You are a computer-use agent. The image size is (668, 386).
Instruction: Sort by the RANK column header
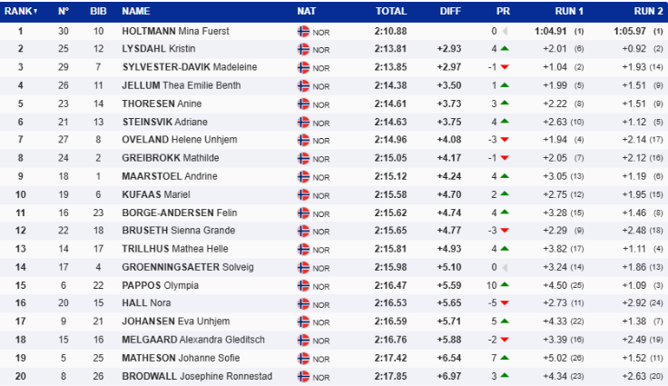[21, 11]
